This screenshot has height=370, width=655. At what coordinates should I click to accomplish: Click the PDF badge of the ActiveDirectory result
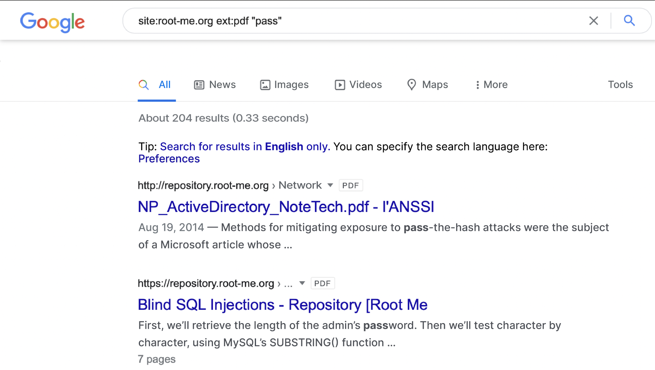coord(351,185)
